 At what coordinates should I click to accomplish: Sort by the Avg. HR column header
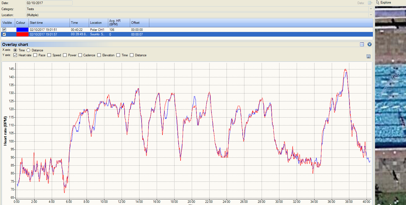pyautogui.click(x=119, y=23)
